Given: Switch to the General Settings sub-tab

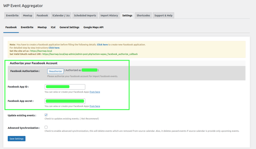Looking at the screenshot, I should point(69,27).
